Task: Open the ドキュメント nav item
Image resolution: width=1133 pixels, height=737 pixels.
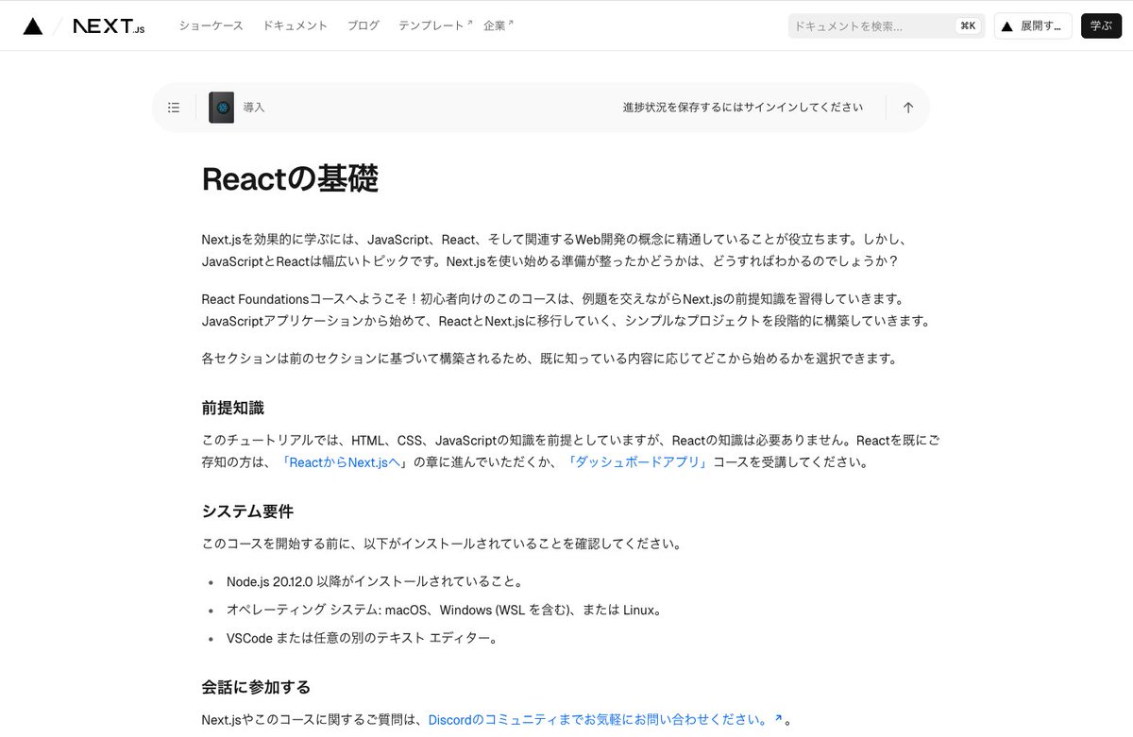Action: coord(296,26)
